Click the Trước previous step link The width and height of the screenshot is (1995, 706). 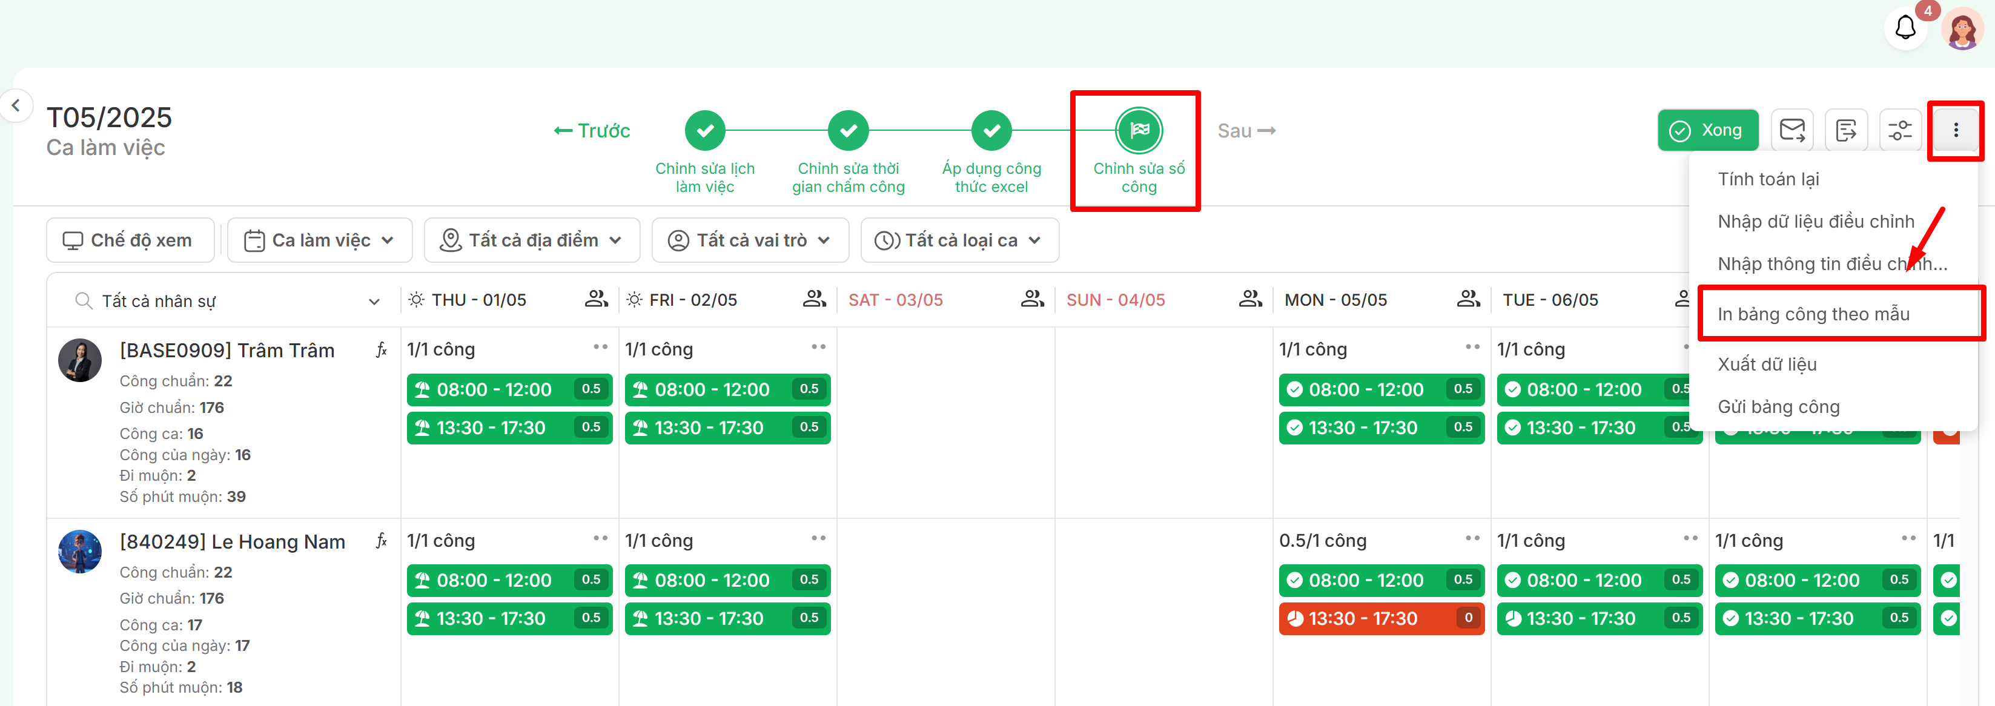(592, 131)
